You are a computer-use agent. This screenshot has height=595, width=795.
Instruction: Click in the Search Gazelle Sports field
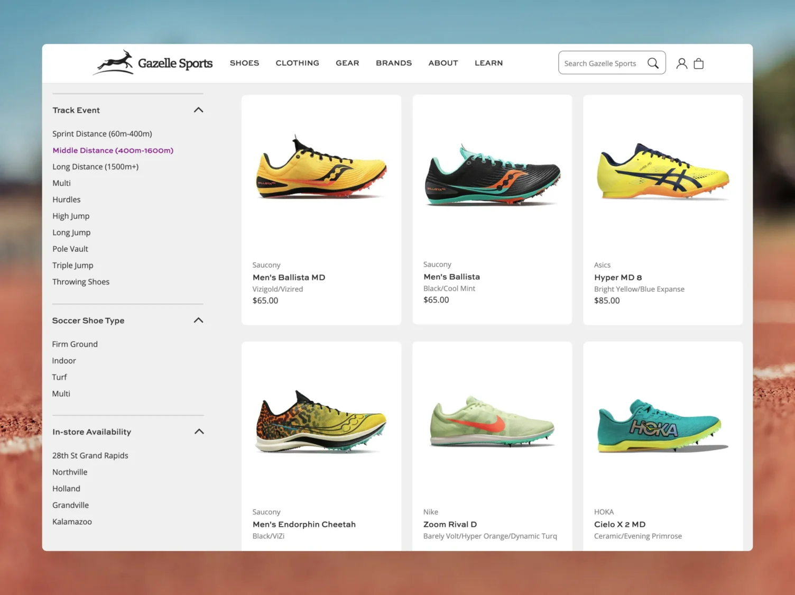point(600,63)
